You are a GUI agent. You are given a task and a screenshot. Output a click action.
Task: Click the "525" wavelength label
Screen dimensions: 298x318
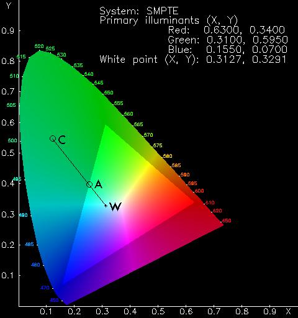[x=50, y=48]
